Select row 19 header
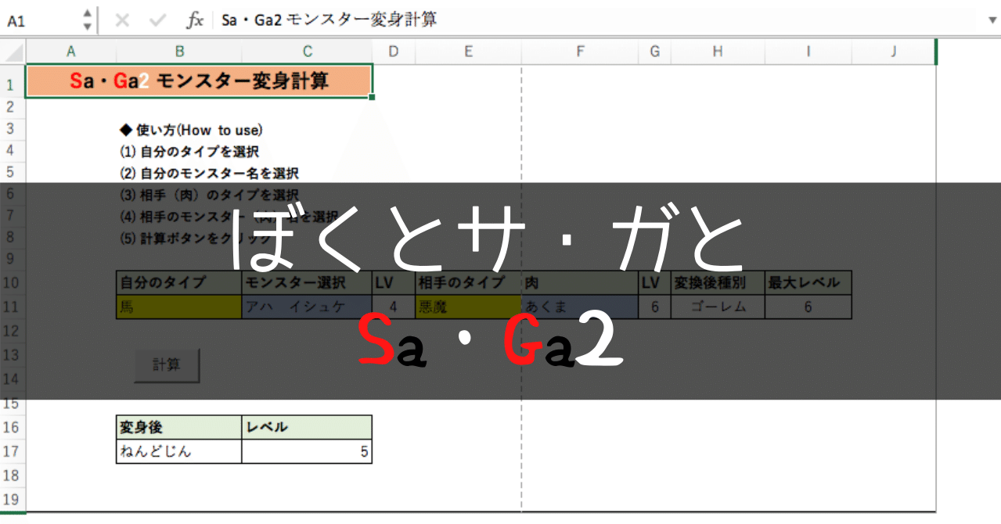Image resolution: width=1001 pixels, height=524 pixels. point(11,499)
